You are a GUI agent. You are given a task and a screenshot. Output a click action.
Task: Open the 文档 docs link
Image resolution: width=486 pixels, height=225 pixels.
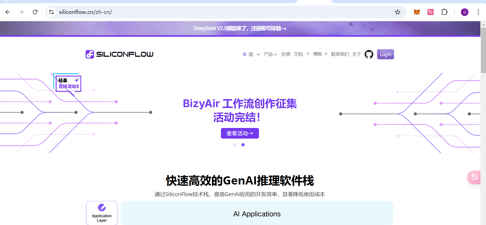301,54
